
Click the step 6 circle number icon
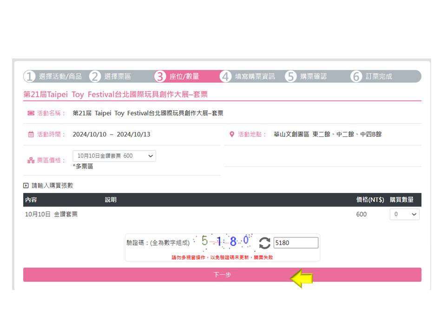pos(356,77)
